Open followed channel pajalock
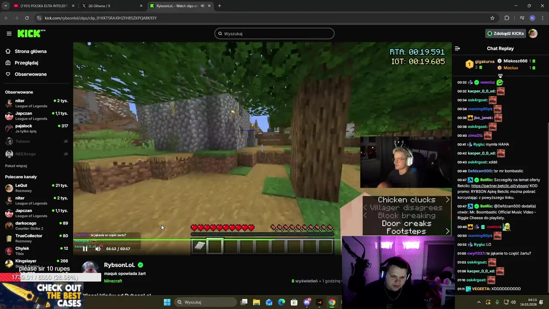The image size is (549, 309). [36, 128]
